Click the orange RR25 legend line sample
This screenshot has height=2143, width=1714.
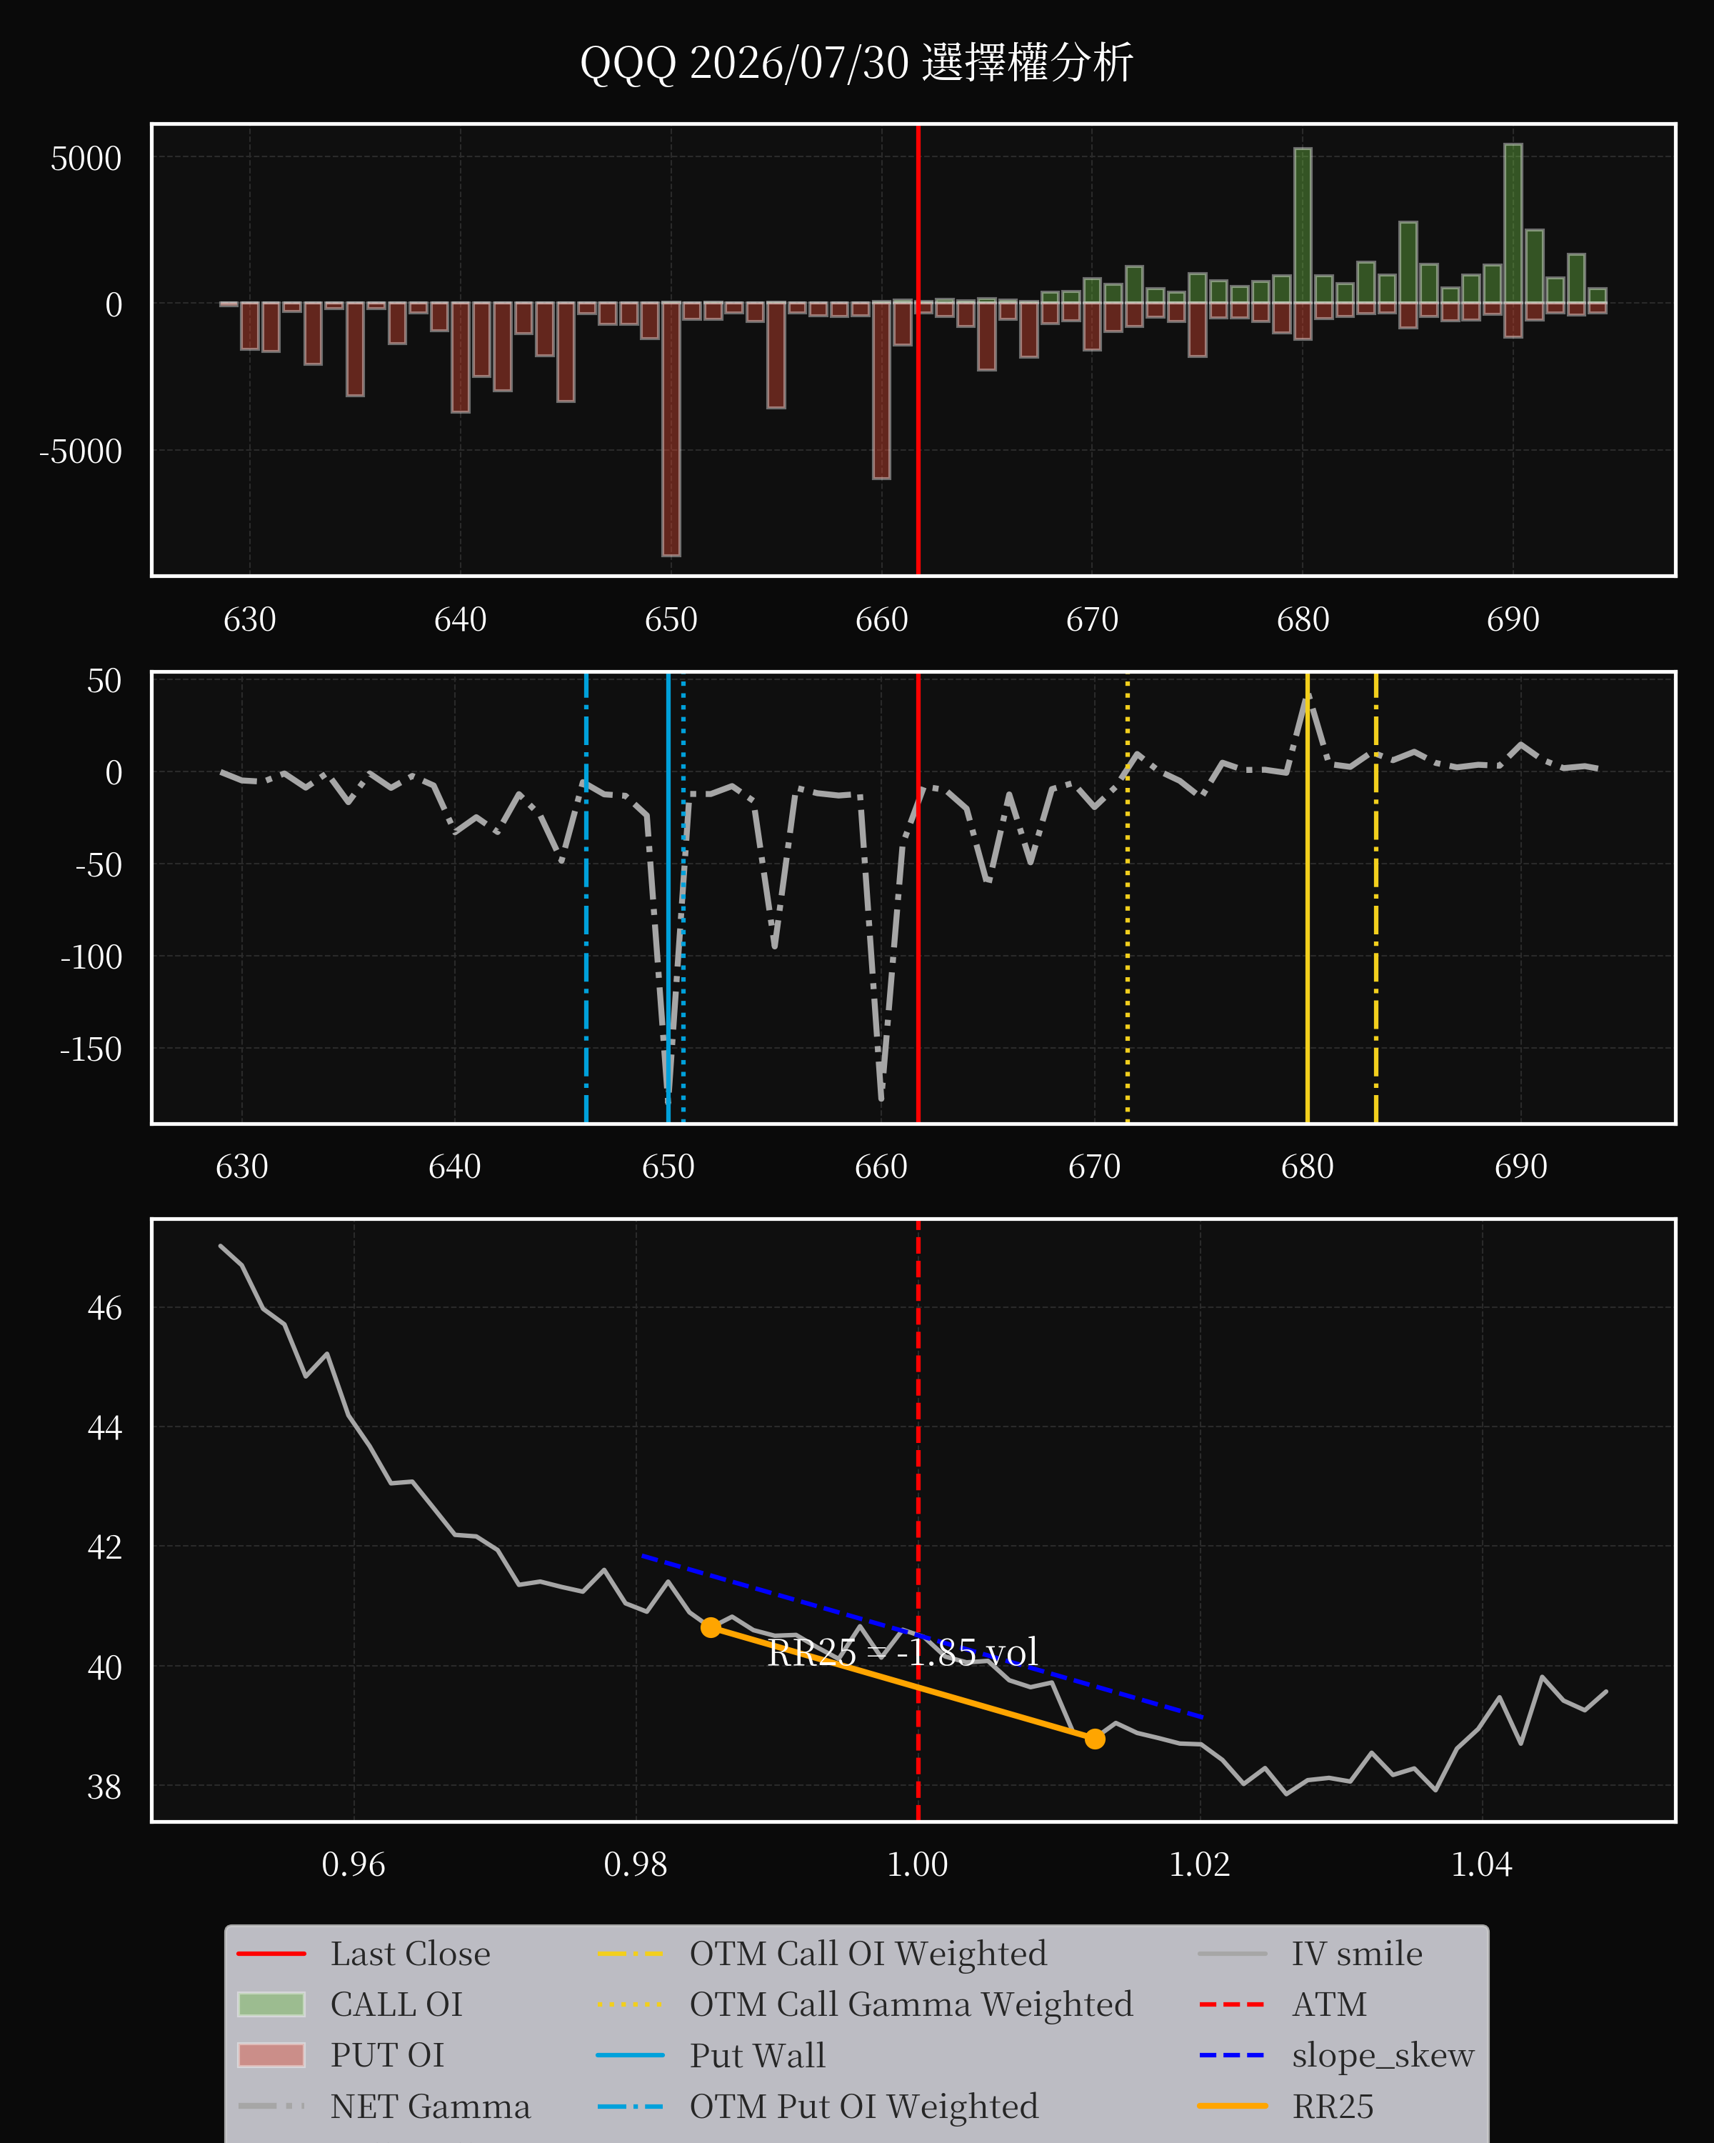click(1233, 2105)
